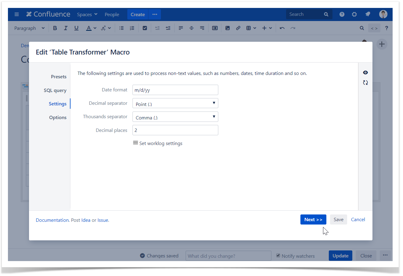Viewport: 403px width, 276px height.
Task: Open the Idea link
Action: click(x=86, y=220)
